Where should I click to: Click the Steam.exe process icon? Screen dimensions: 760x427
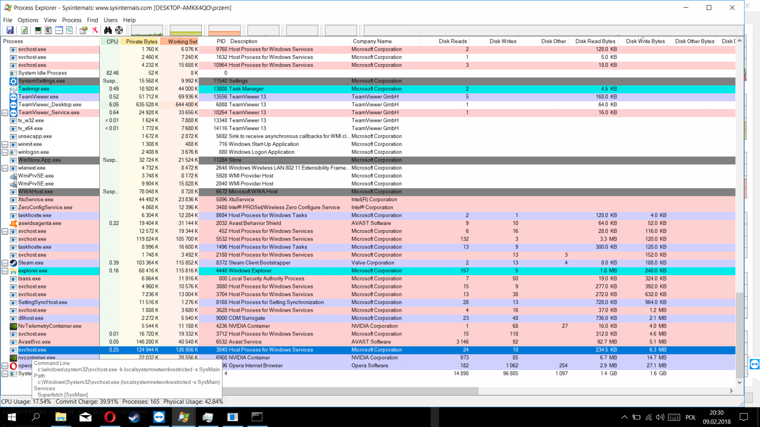(x=14, y=263)
